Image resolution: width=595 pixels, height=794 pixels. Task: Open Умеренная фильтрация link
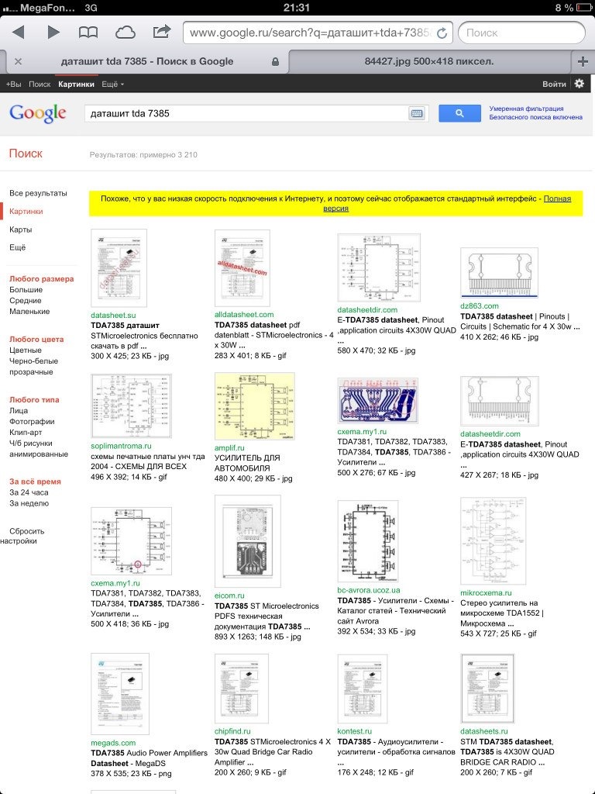point(526,109)
